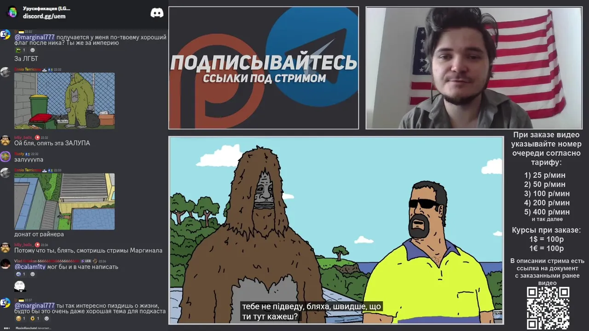Viewport: 589px width, 331px height.
Task: Click the Rusty username
Action: coord(19,154)
